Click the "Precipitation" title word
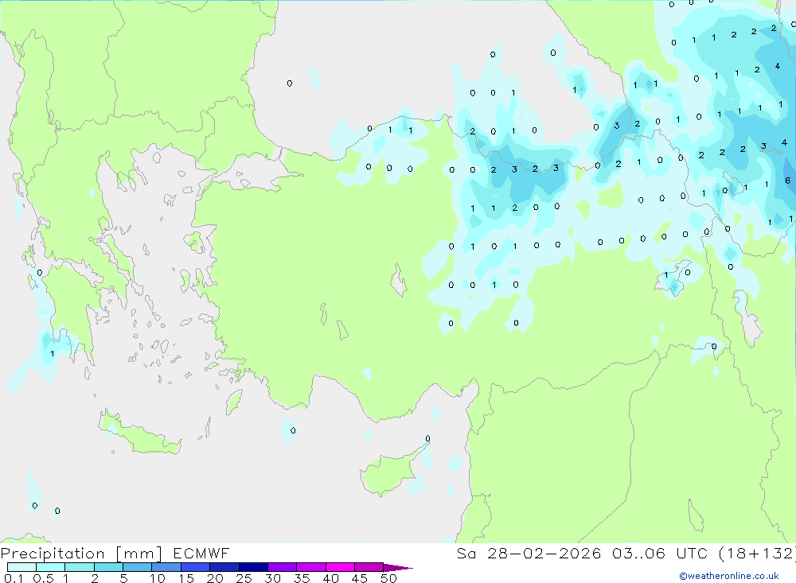The image size is (796, 583). [x=53, y=554]
